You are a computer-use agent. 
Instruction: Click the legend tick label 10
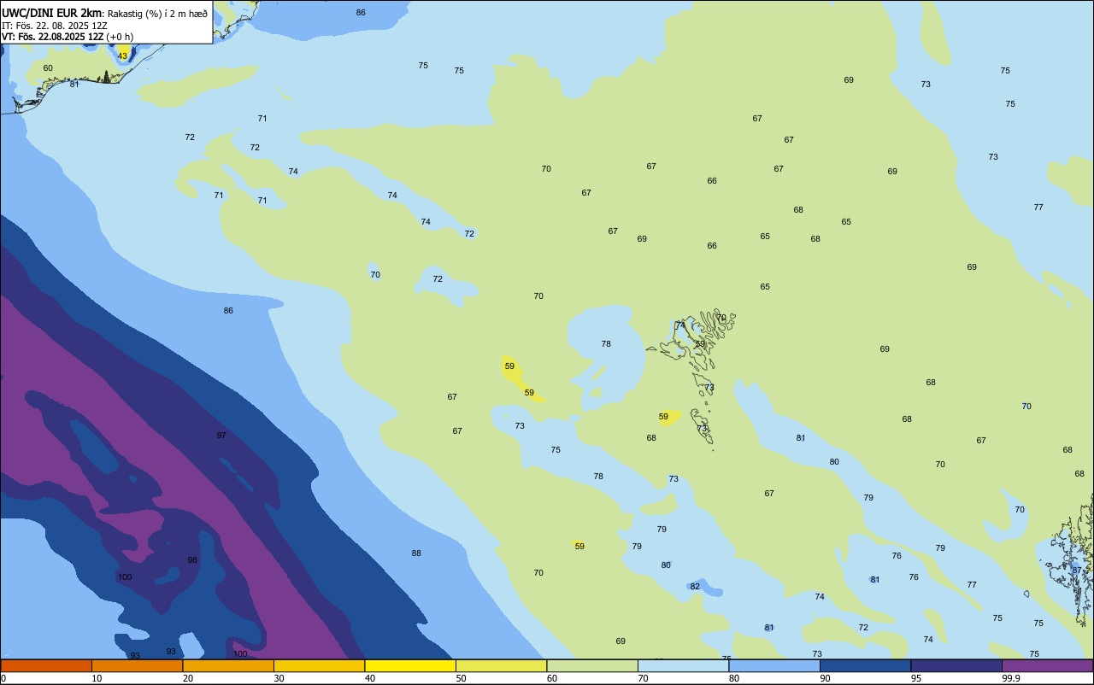97,678
